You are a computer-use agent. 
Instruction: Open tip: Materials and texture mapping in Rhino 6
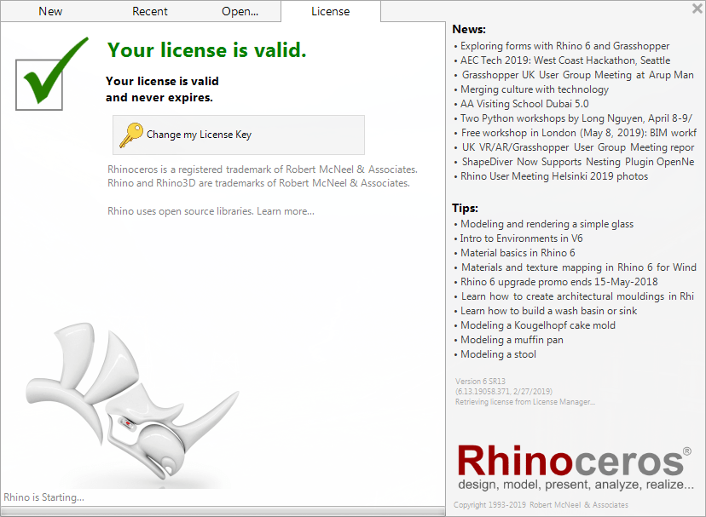click(579, 267)
